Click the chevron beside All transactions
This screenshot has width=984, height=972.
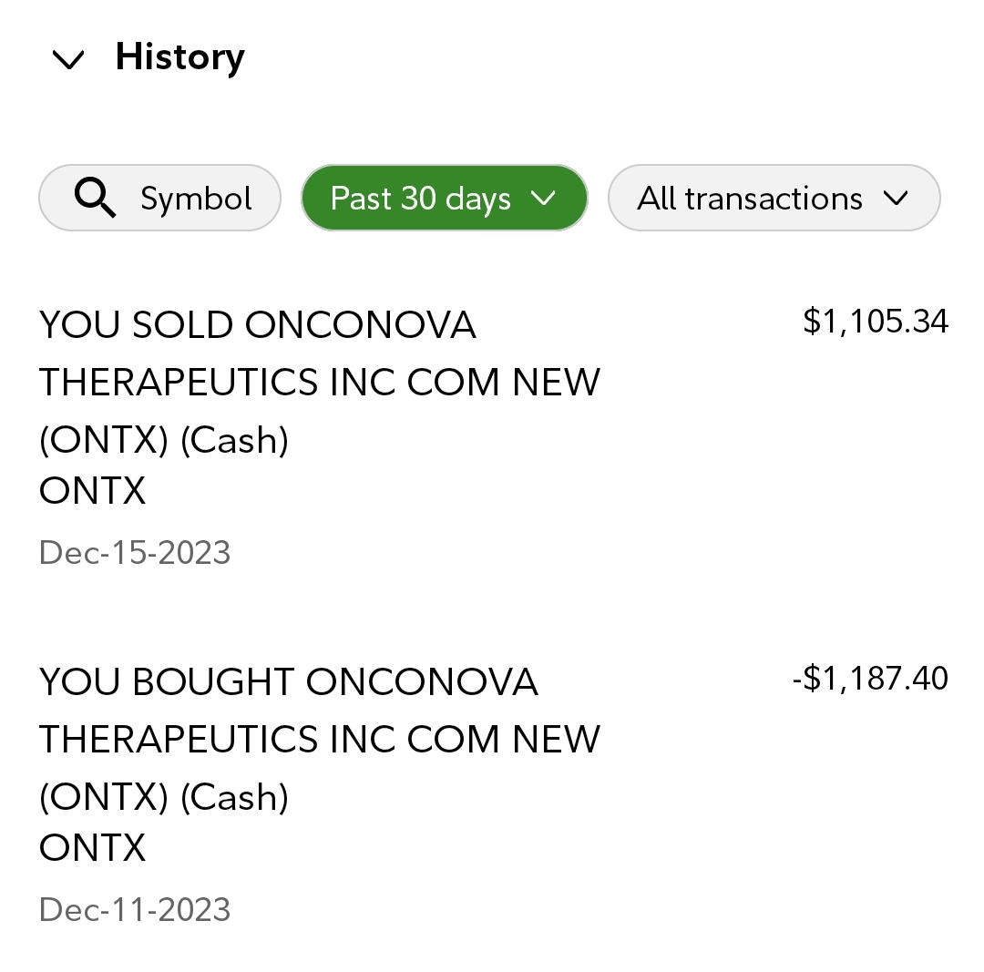(x=896, y=198)
